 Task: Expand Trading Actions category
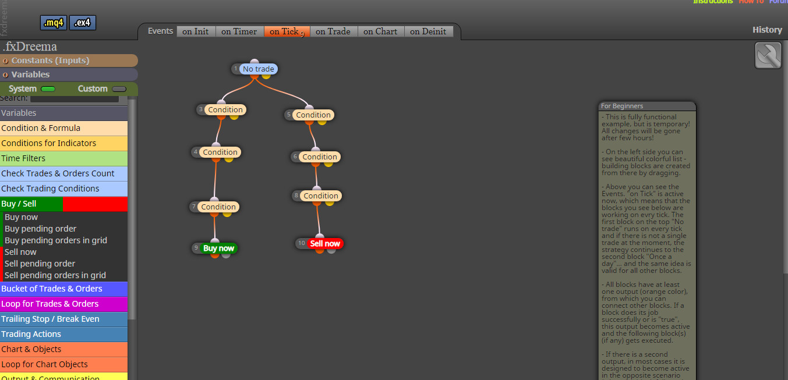pos(63,334)
